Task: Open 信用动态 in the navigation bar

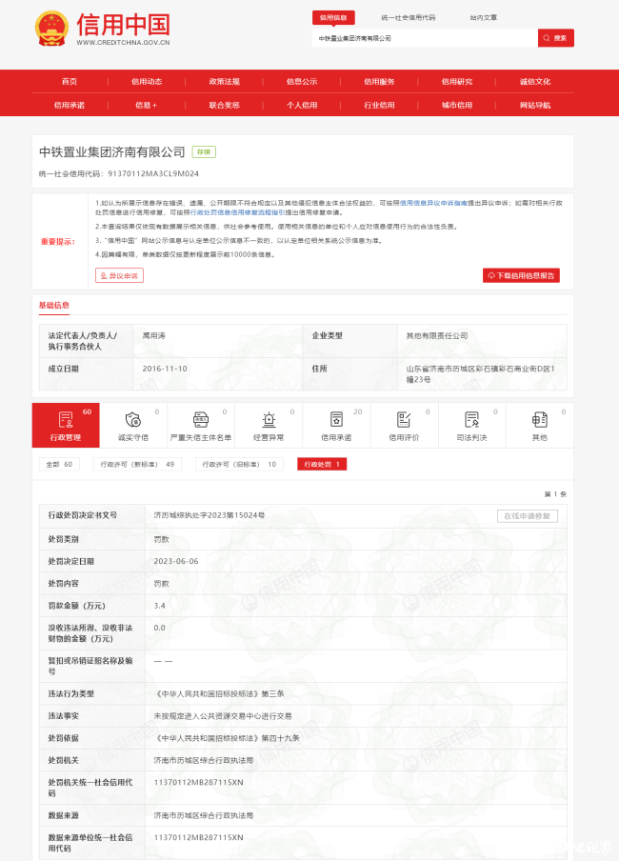Action: click(x=147, y=81)
